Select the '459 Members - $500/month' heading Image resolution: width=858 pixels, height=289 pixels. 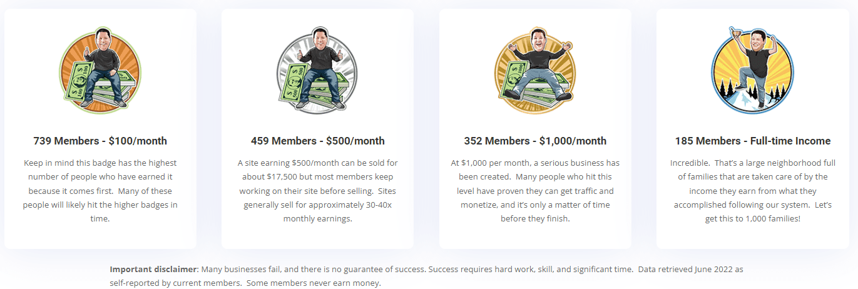coord(317,141)
